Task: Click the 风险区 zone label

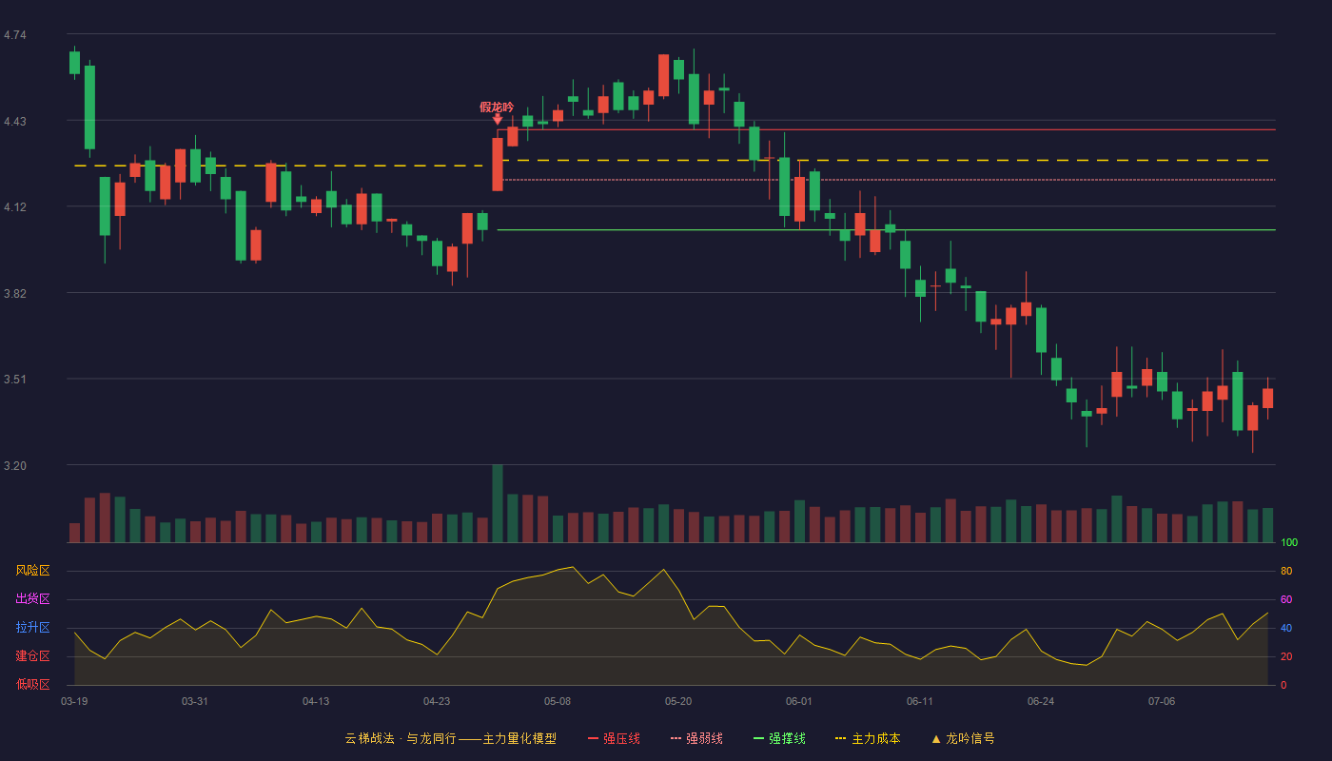Action: click(x=32, y=571)
